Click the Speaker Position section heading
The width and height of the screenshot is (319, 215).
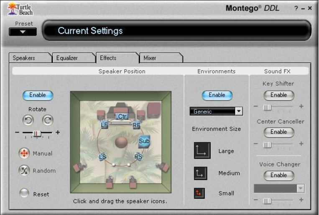pyautogui.click(x=122, y=71)
